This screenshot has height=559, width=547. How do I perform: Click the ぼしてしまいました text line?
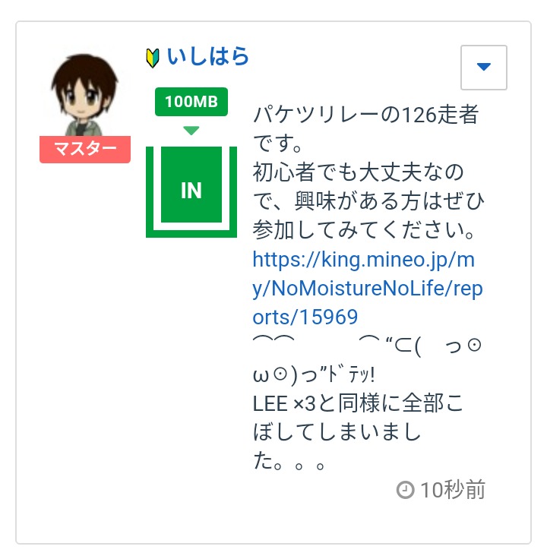click(x=337, y=432)
